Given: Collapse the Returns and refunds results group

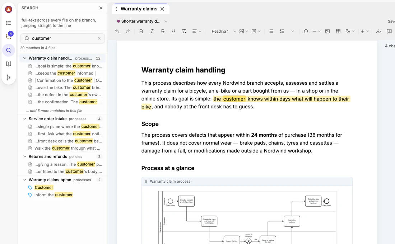Looking at the screenshot, I should [25, 156].
